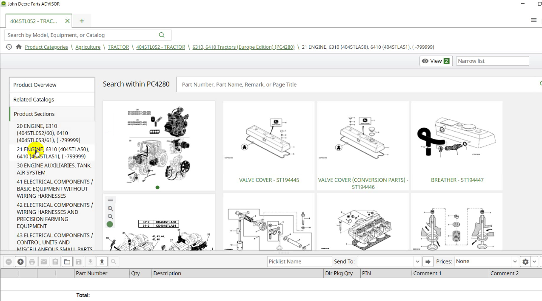
Task: Open VALVE COVER (CONVERSION PARTS) - ST194446 page
Action: click(x=363, y=183)
